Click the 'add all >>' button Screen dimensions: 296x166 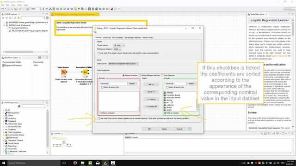151,92
